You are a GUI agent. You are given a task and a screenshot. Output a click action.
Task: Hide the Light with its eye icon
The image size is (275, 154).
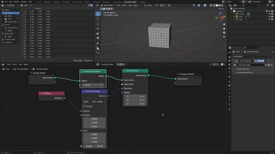coord(269,19)
